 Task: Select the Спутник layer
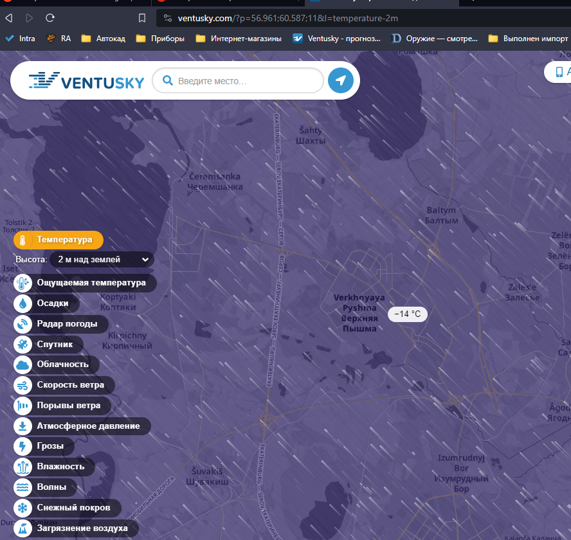point(48,344)
